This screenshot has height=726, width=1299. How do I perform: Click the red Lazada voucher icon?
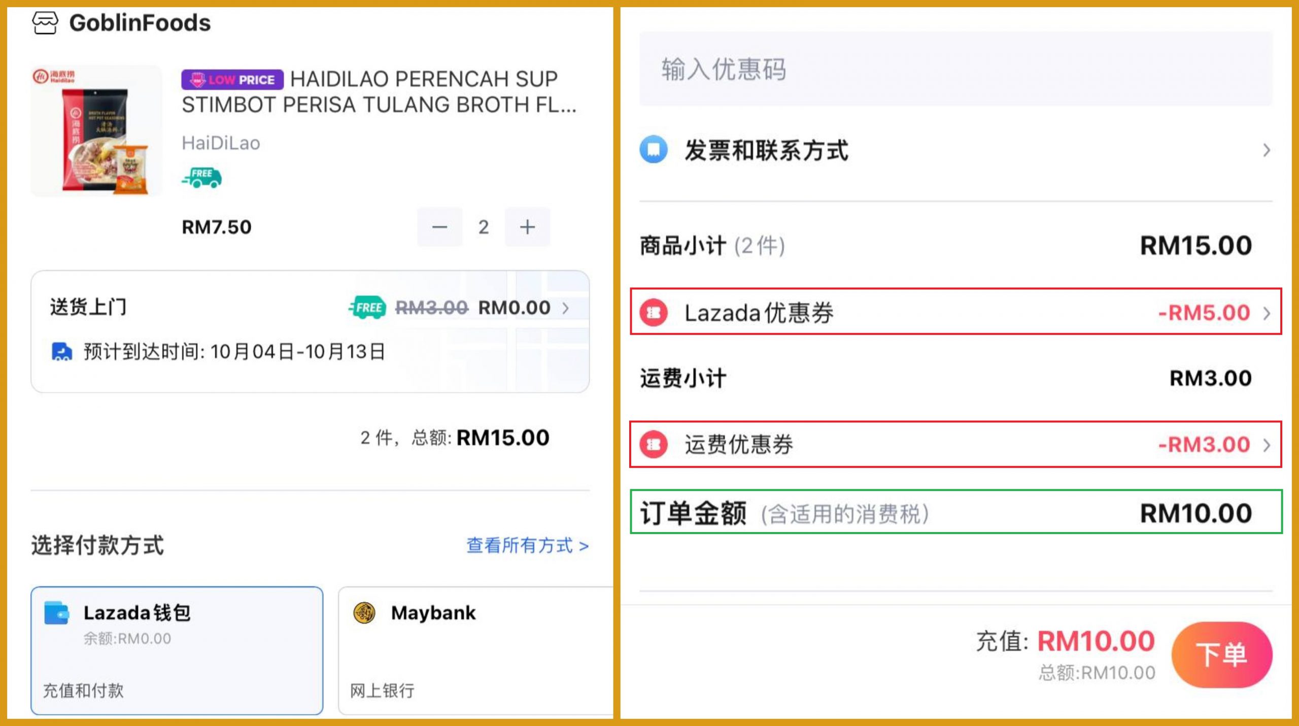(x=654, y=312)
